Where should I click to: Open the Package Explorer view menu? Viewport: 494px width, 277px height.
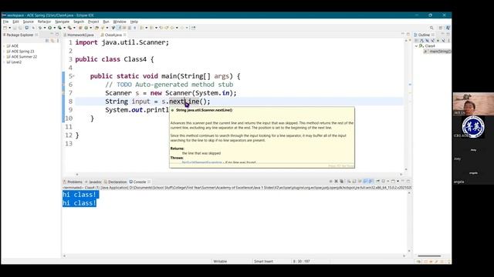[x=58, y=41]
